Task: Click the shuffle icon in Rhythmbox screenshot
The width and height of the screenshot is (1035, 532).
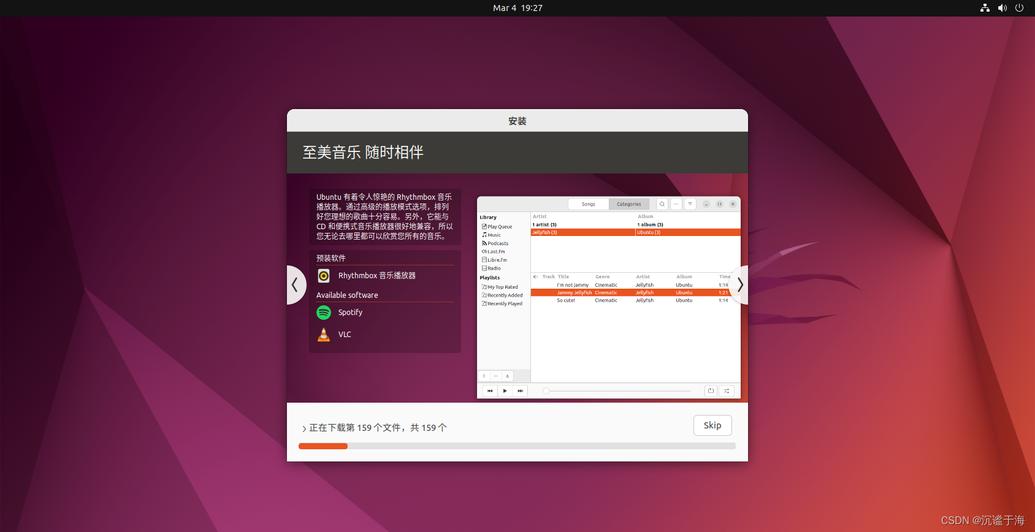Action: pos(727,391)
